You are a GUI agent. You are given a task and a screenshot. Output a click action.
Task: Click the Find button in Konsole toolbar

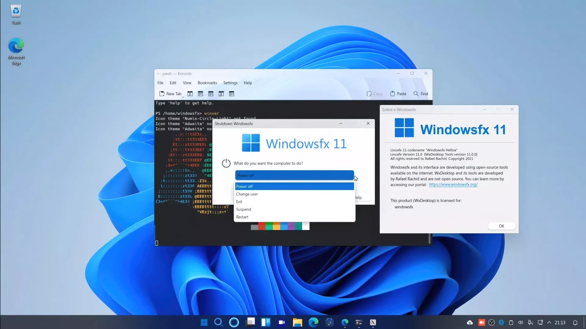coord(421,94)
